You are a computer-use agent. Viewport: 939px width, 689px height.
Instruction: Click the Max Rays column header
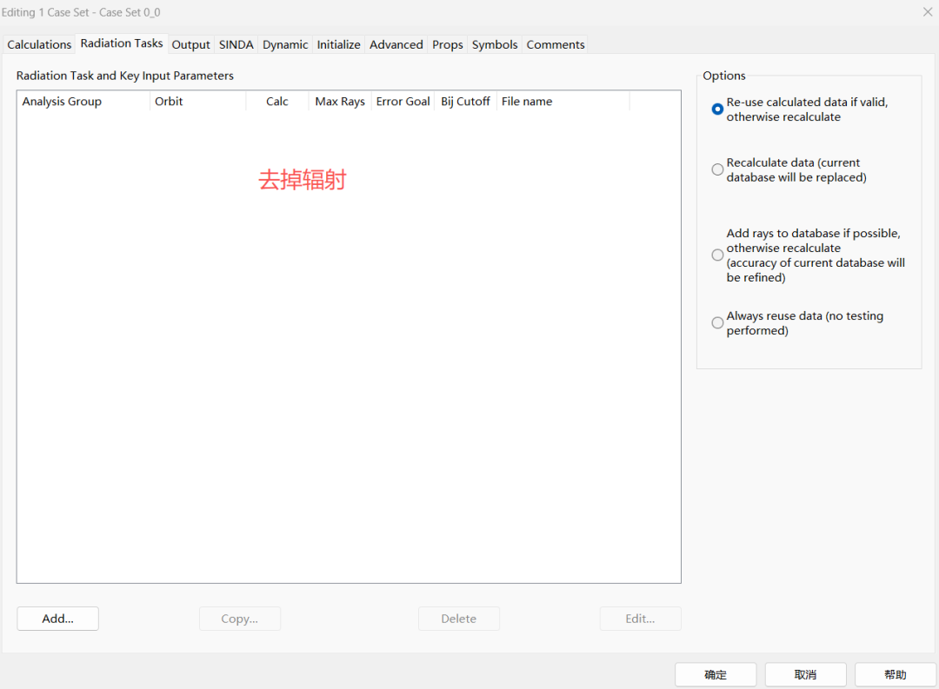pyautogui.click(x=339, y=102)
